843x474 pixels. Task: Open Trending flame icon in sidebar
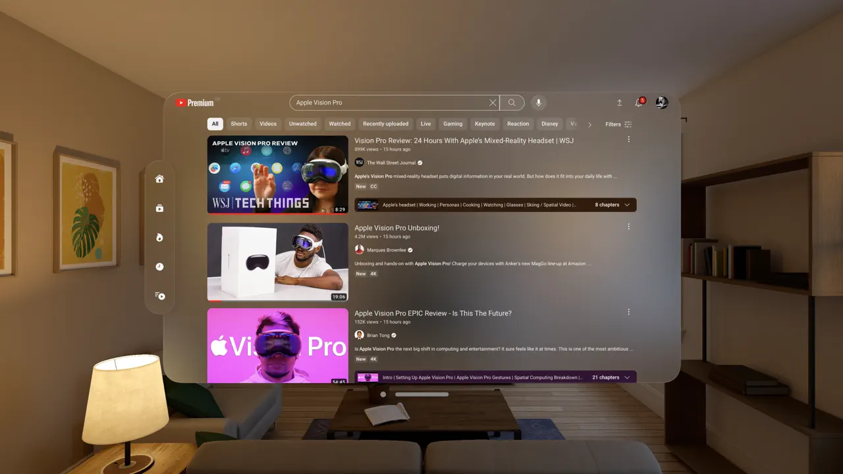[159, 238]
